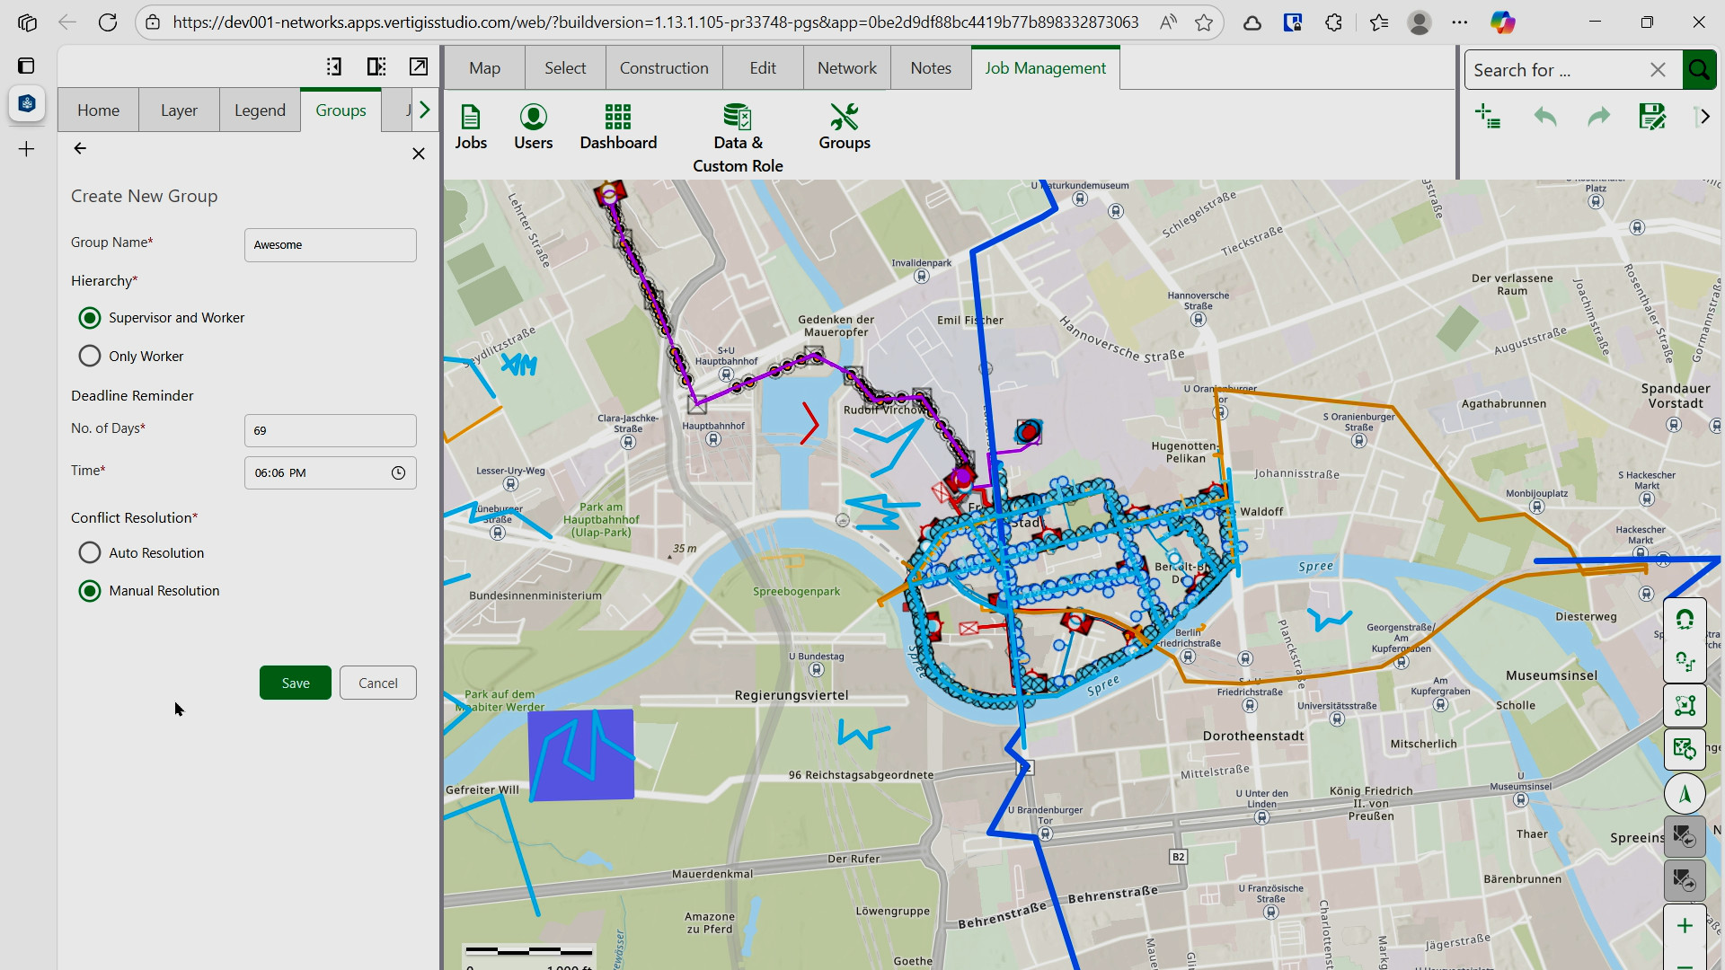Click the redo arrow icon
1725x970 pixels.
click(1599, 117)
